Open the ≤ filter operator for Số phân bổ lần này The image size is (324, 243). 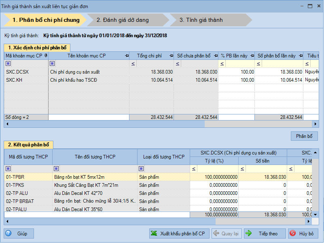[x=258, y=63]
